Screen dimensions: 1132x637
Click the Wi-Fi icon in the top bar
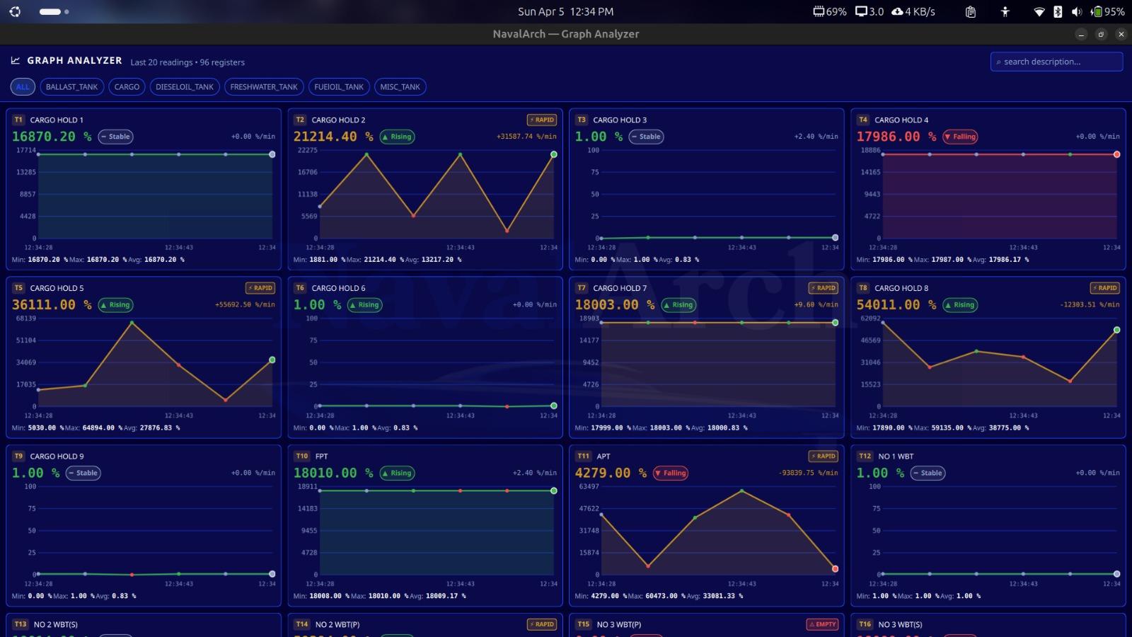click(x=1039, y=11)
